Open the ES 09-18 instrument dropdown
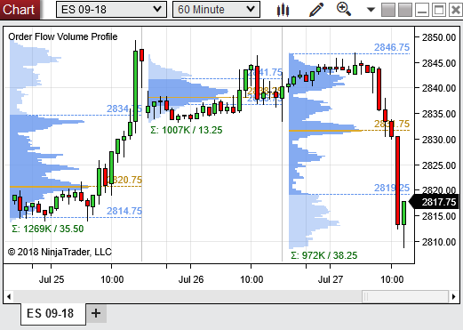This screenshot has height=330, width=463. point(111,9)
